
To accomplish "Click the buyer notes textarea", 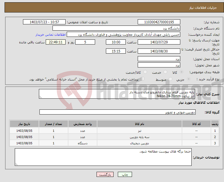I will (103, 157).
